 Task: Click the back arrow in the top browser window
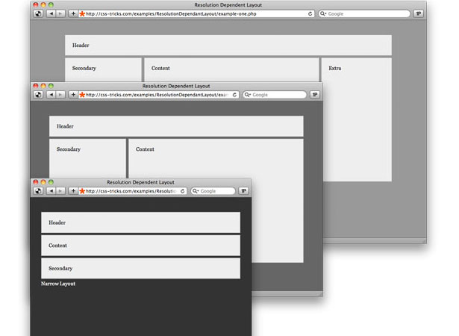point(51,13)
